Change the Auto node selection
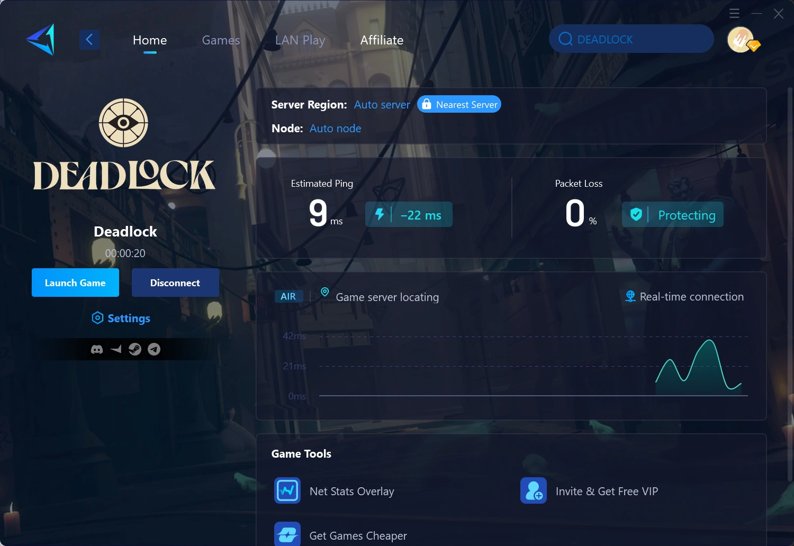This screenshot has width=794, height=546. coord(335,129)
